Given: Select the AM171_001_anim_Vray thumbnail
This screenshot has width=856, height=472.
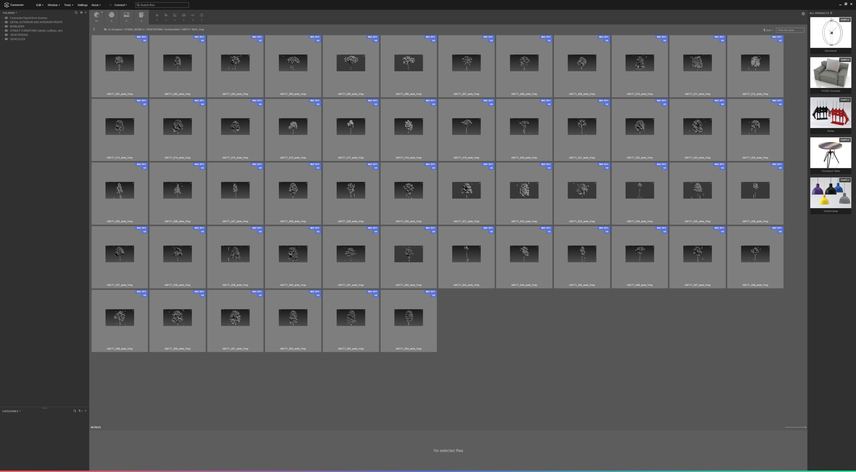Looking at the screenshot, I should [120, 66].
